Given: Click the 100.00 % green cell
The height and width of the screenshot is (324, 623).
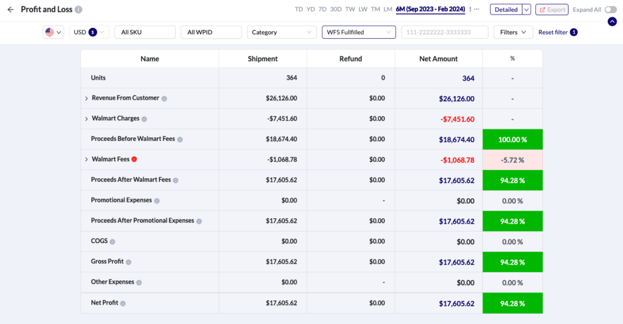Looking at the screenshot, I should tap(512, 139).
